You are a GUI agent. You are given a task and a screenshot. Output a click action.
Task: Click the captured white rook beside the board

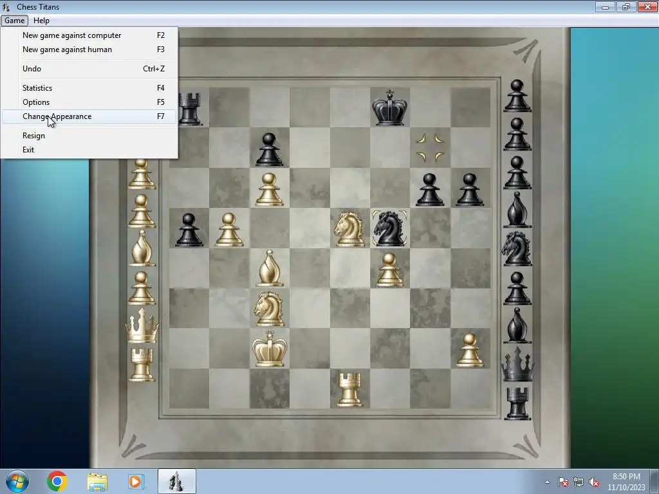142,365
